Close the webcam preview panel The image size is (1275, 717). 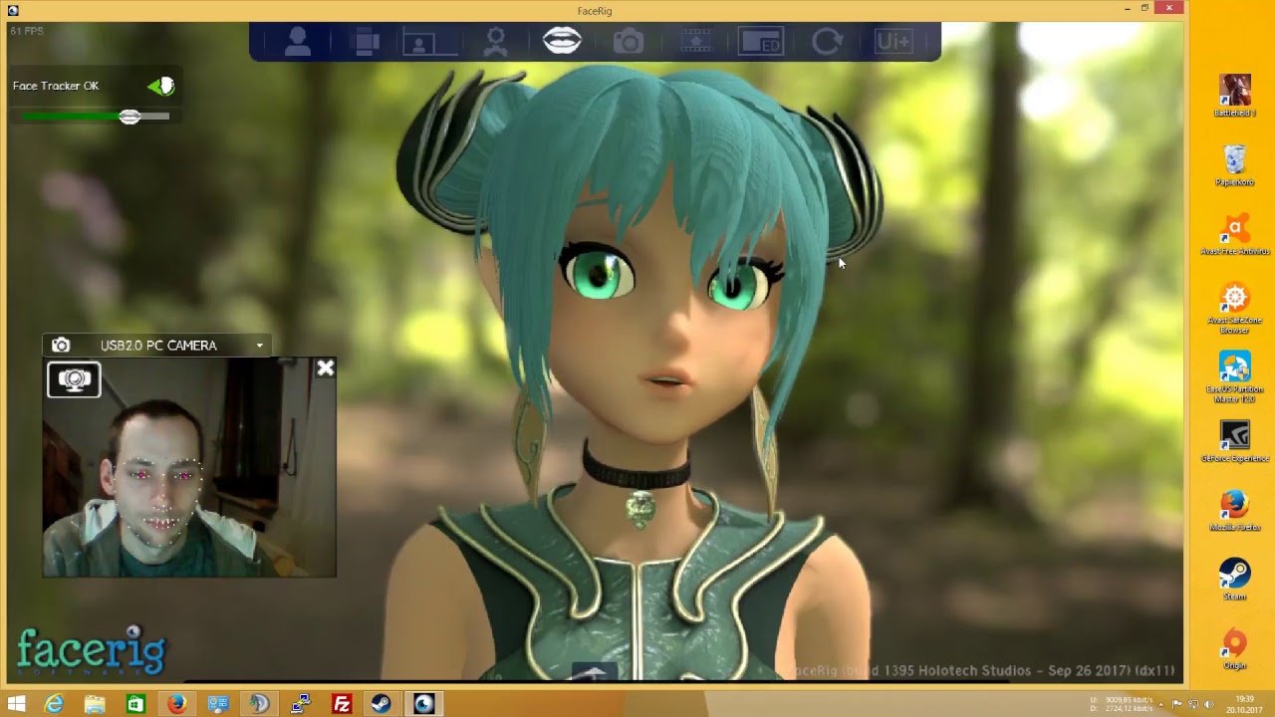[x=326, y=368]
